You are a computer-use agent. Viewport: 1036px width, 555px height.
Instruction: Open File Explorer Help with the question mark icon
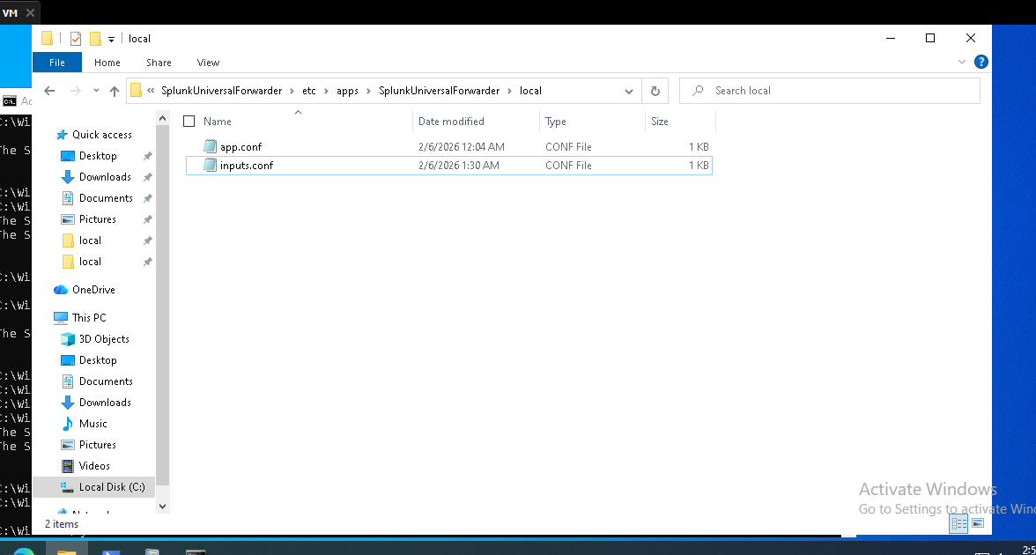981,62
